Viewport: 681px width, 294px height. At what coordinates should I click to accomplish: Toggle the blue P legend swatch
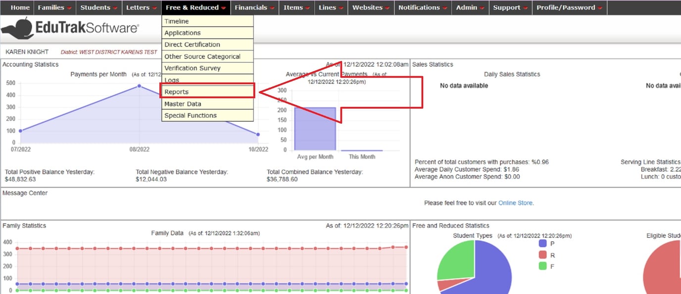[x=542, y=244]
